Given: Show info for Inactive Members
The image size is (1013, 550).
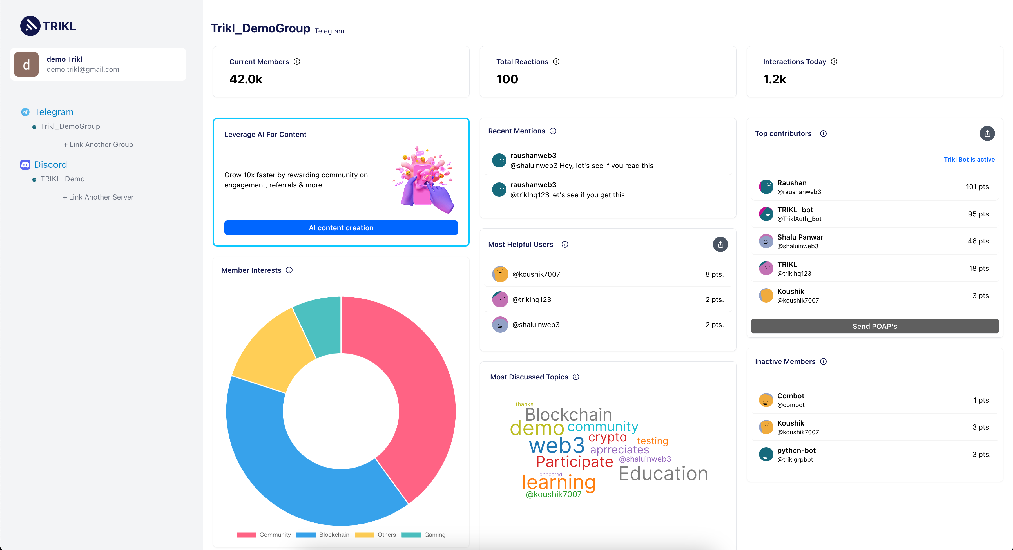Looking at the screenshot, I should pyautogui.click(x=823, y=362).
